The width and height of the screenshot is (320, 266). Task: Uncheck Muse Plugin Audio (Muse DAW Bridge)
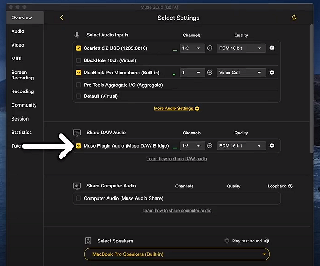tap(78, 146)
